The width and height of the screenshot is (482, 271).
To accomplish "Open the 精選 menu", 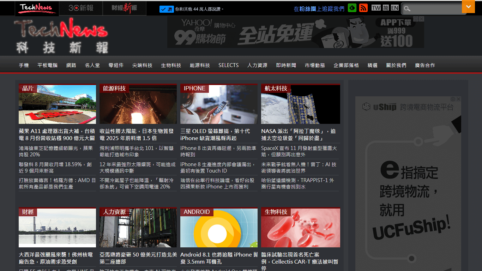I will 373,65.
